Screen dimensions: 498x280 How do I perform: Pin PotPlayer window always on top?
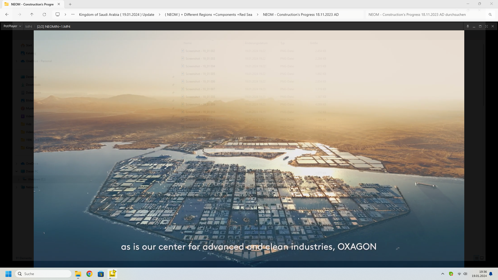[x=468, y=26]
